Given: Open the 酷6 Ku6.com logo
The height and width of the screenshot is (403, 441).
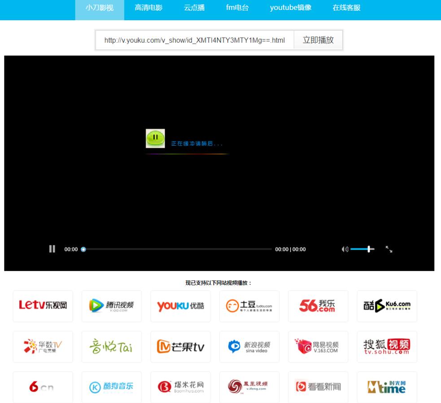Looking at the screenshot, I should 387,306.
